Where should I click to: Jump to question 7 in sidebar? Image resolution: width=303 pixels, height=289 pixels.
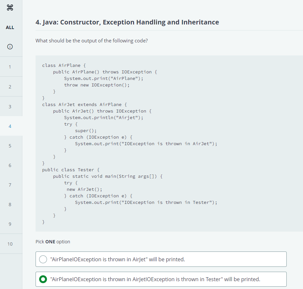pos(10,185)
